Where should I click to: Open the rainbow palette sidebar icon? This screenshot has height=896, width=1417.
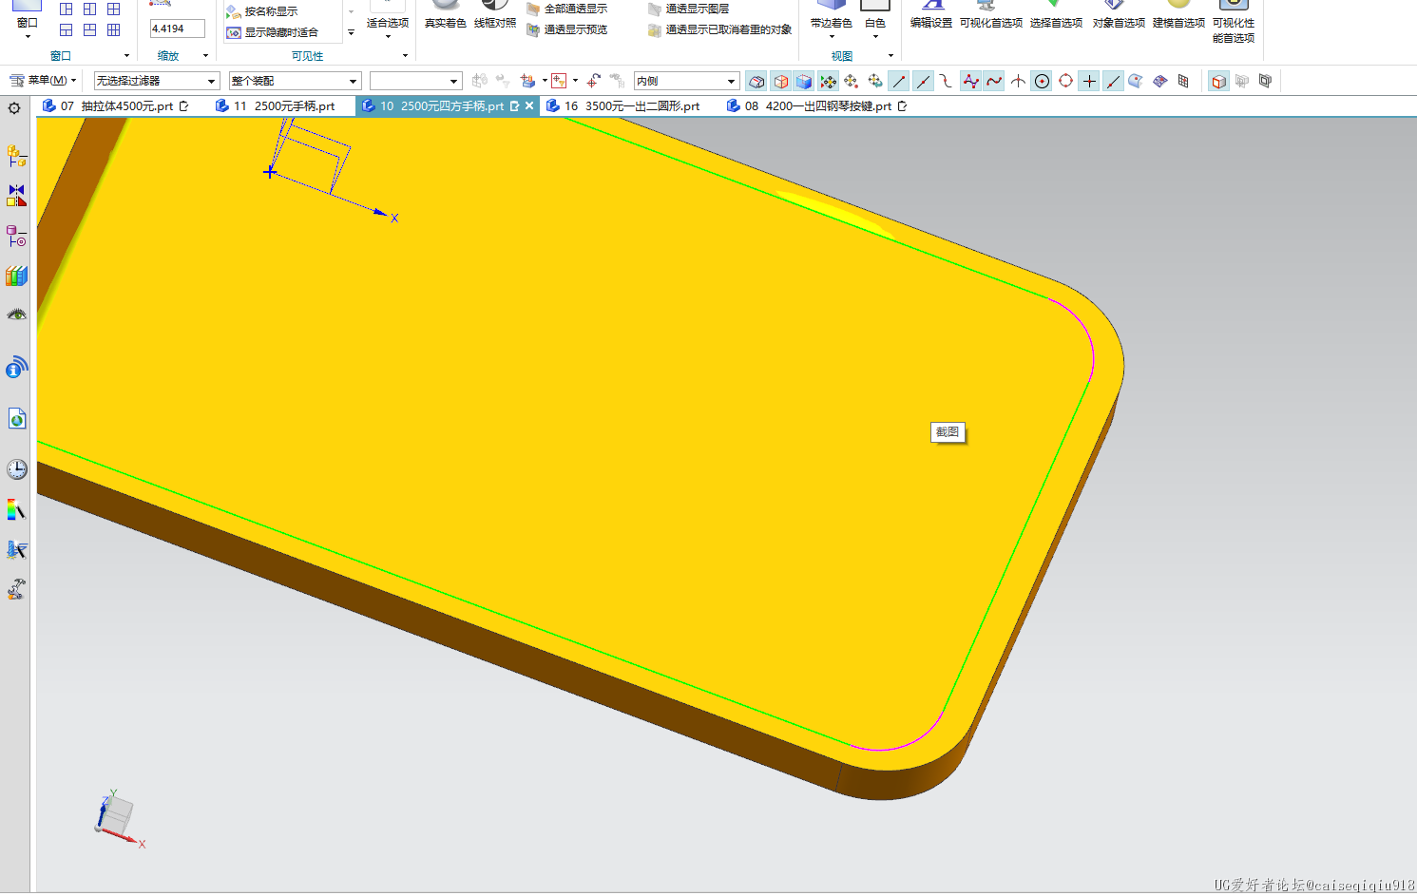tap(16, 509)
